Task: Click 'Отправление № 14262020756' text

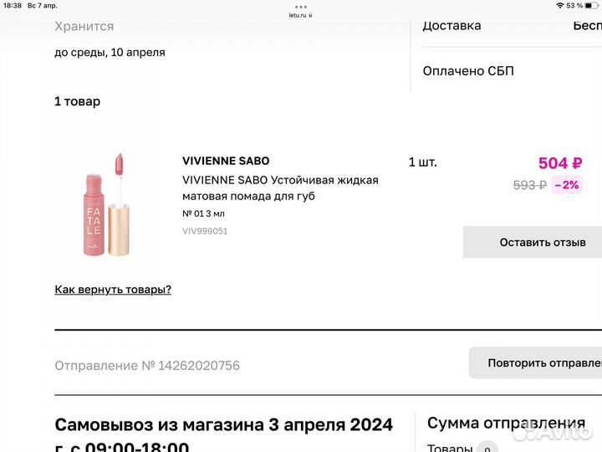Action: tap(147, 366)
